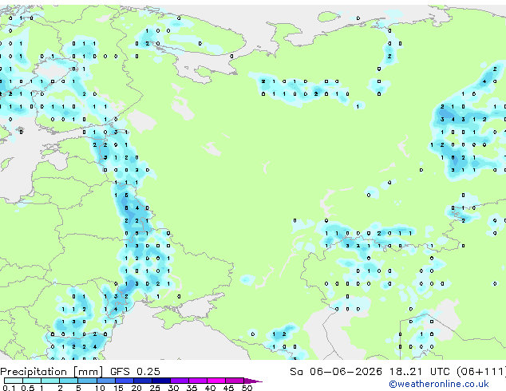
Task: Click the '0.5' legend scale label
Action: (x=28, y=388)
